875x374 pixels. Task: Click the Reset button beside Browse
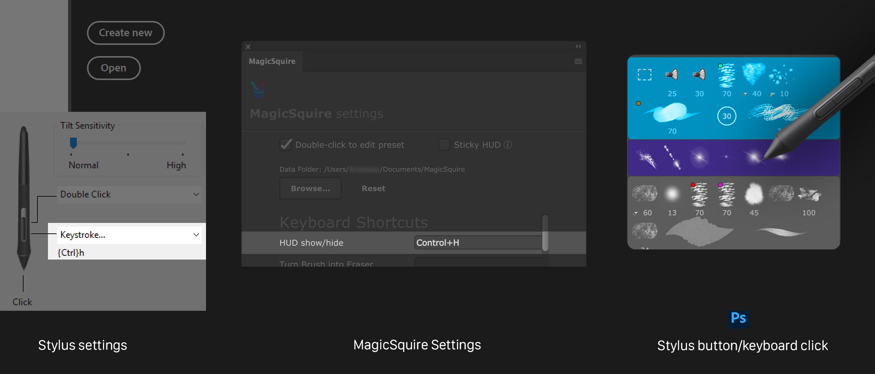pos(373,188)
